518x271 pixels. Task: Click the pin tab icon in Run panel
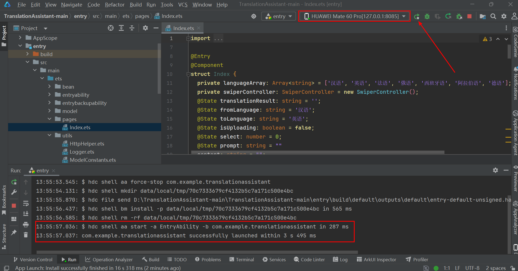click(14, 233)
